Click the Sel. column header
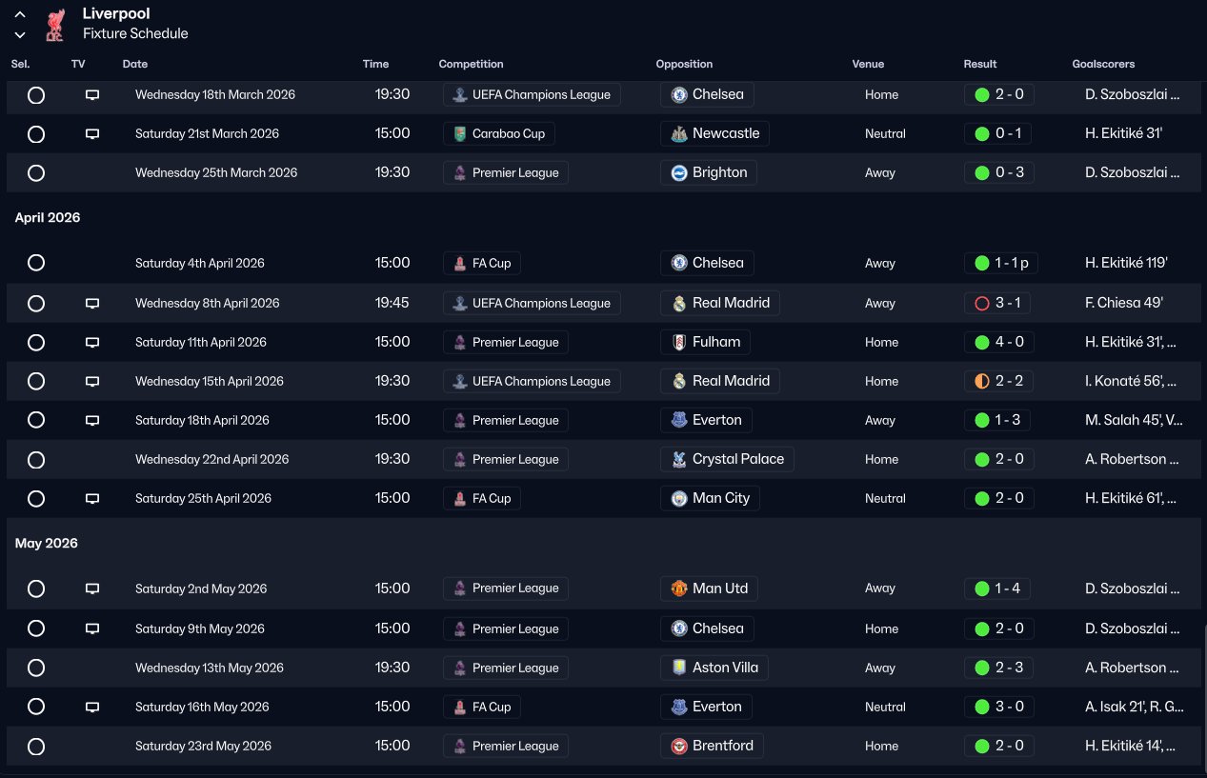The height and width of the screenshot is (778, 1207). (20, 64)
